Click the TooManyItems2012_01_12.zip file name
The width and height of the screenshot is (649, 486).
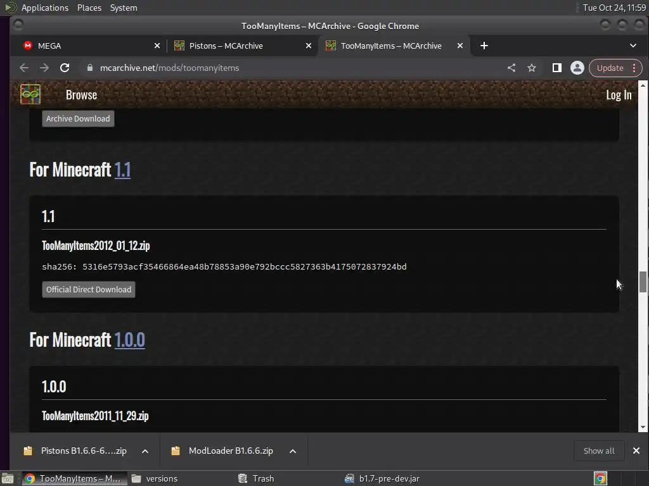tap(96, 246)
